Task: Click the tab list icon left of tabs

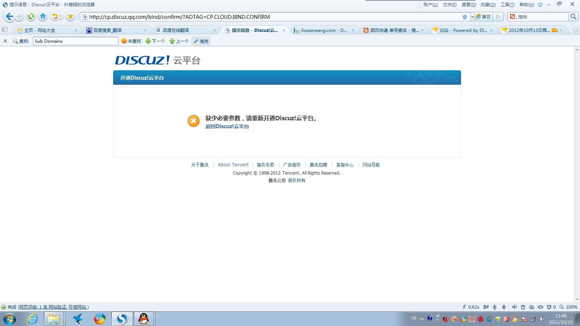Action: (x=5, y=30)
